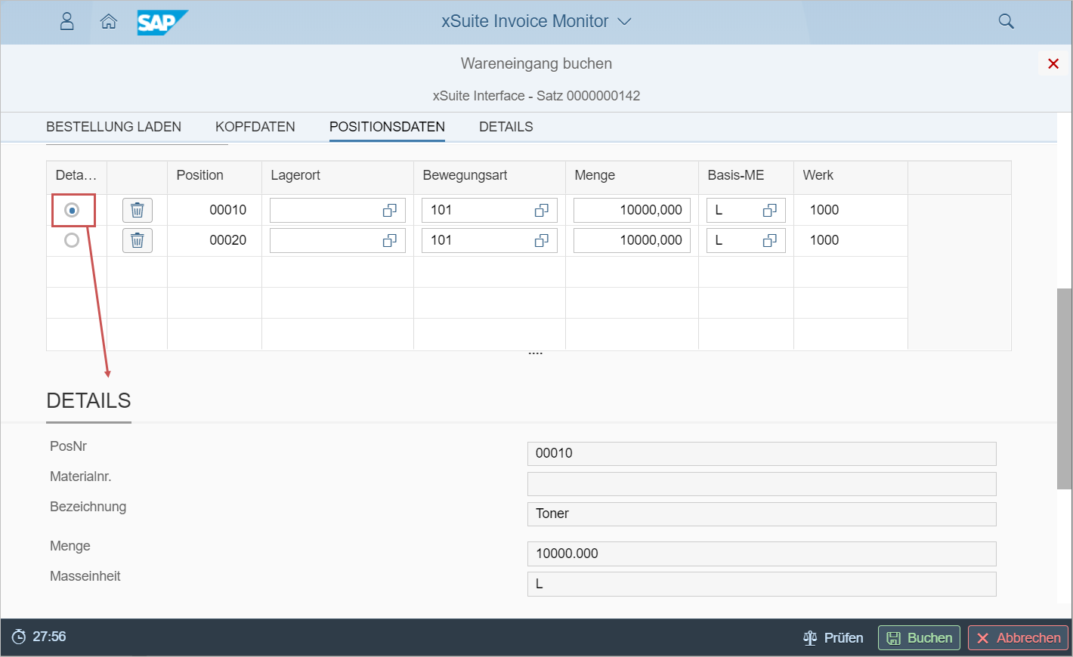Go to the home page icon
Viewport: 1073px width, 657px height.
pos(109,21)
